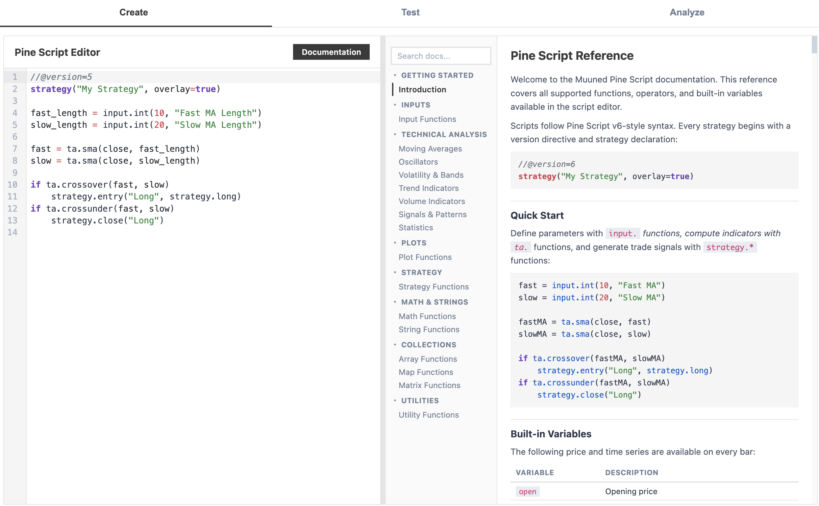Open the Documentation panel

pos(331,52)
